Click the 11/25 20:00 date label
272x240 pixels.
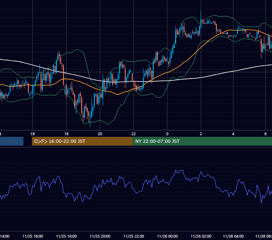point(100,236)
